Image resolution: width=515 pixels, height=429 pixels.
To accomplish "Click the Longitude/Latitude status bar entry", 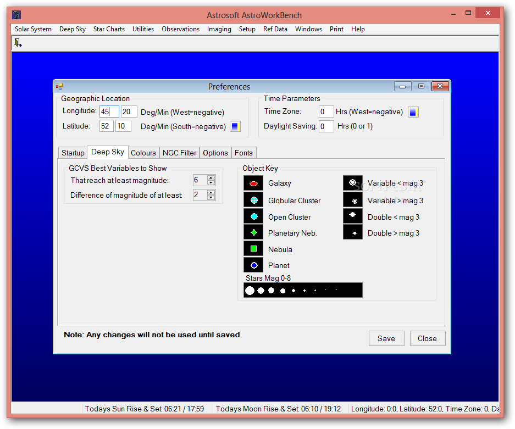I will click(424, 409).
